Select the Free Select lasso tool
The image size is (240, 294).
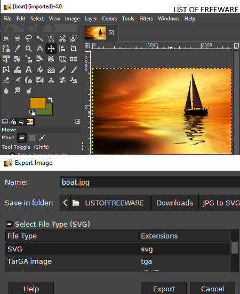click(x=28, y=38)
